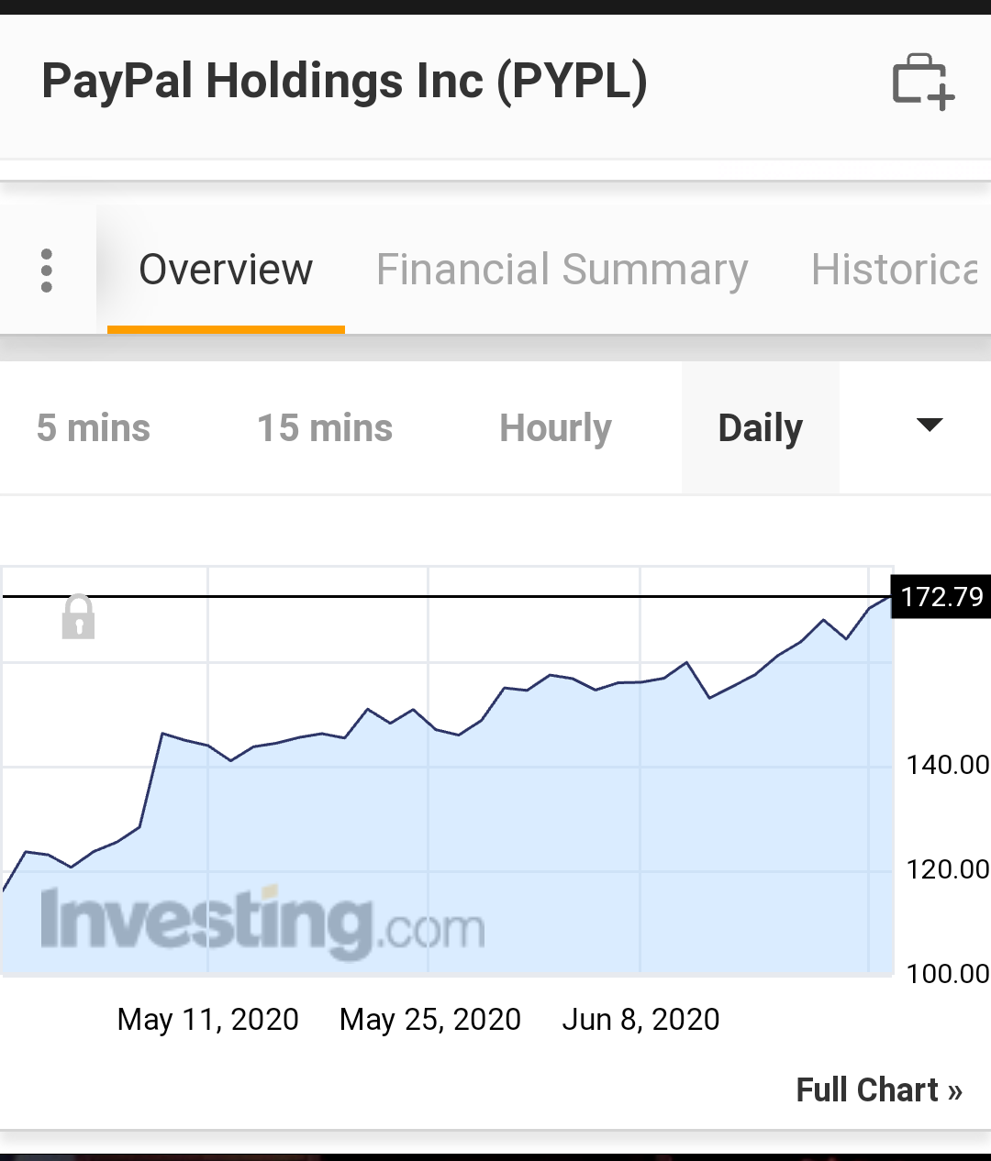Open the Financial Summary tab
Image resolution: width=991 pixels, height=1161 pixels.
tap(562, 270)
